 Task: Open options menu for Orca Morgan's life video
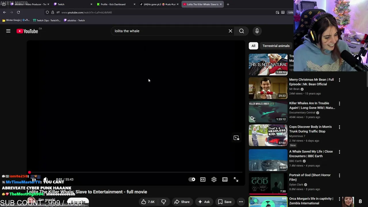coord(340,199)
